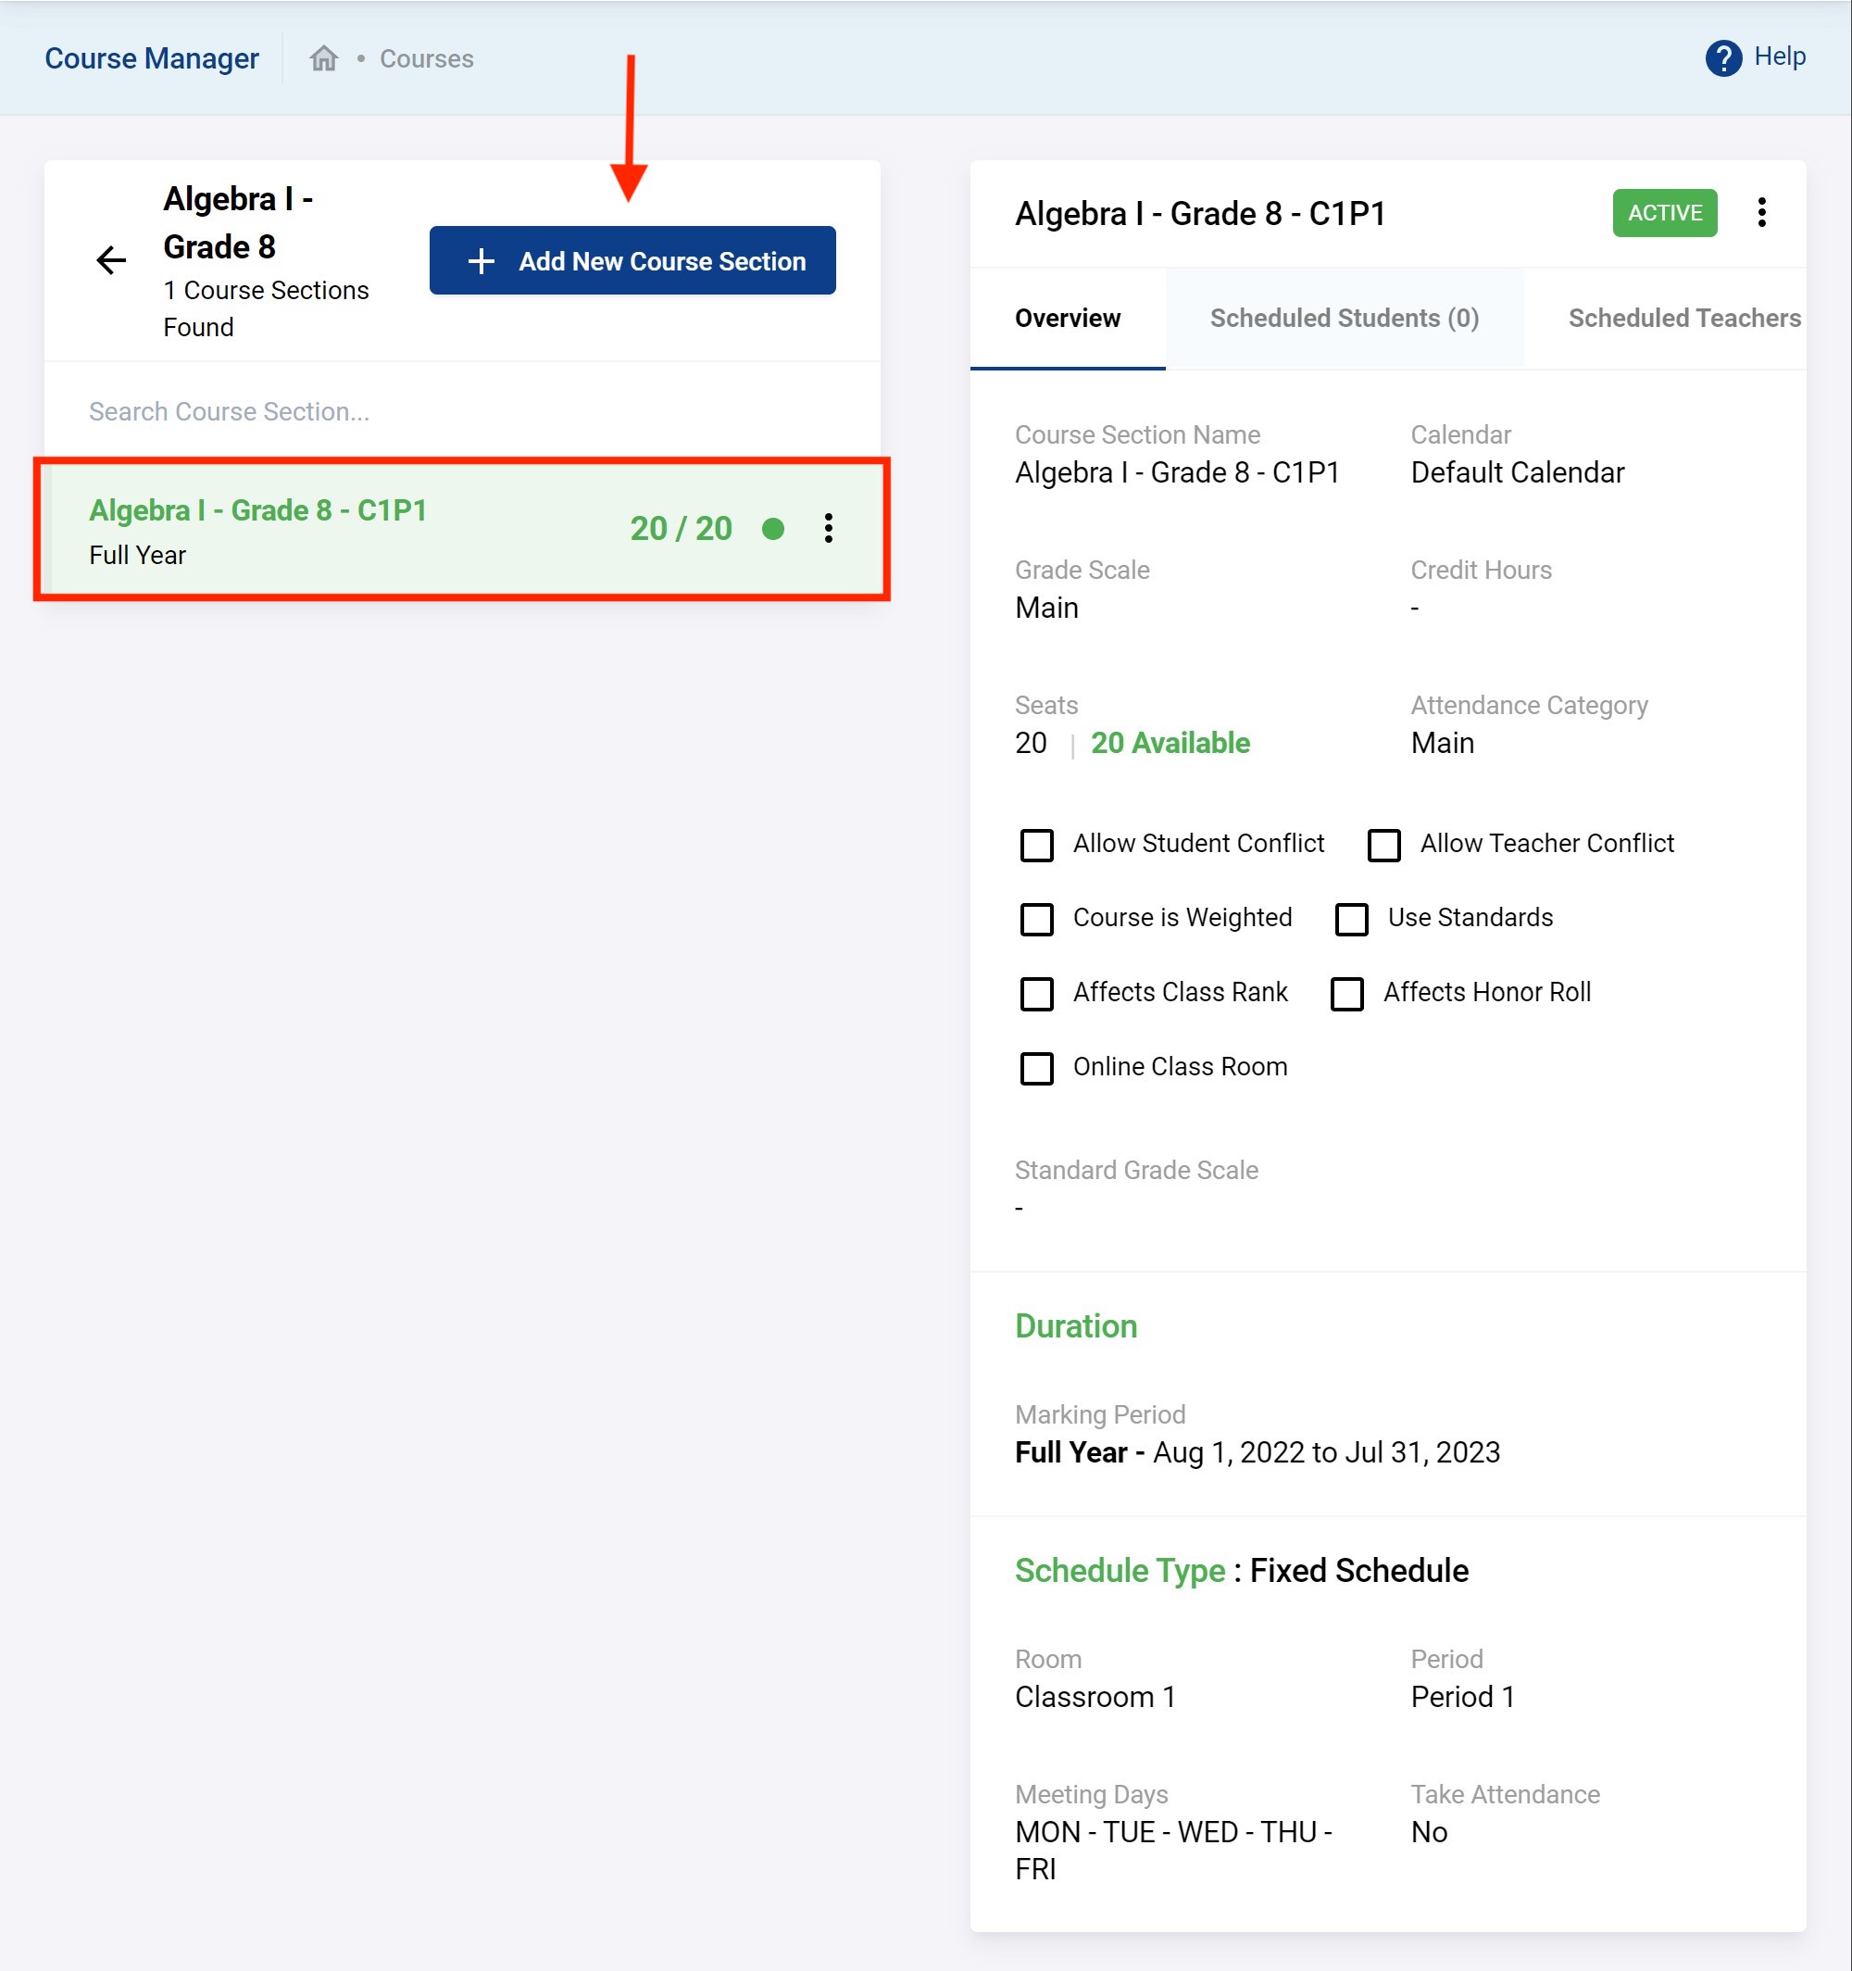Check the Allow Teacher Conflict box

click(1383, 845)
